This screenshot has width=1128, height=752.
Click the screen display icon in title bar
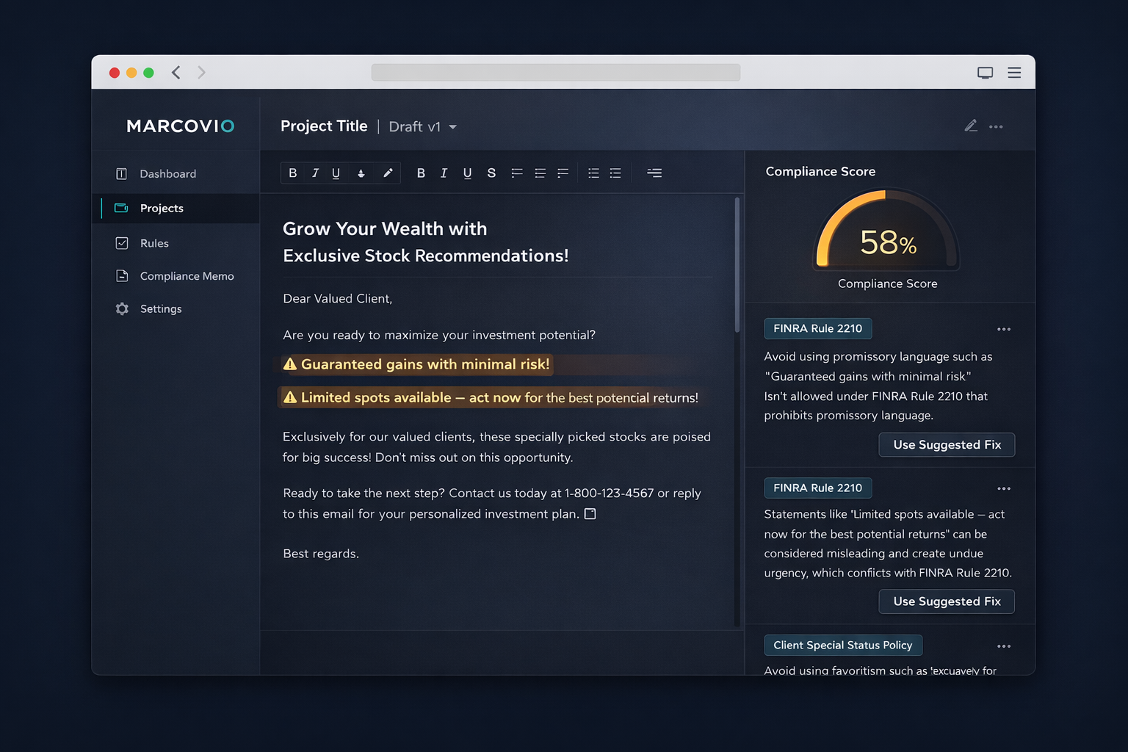985,73
